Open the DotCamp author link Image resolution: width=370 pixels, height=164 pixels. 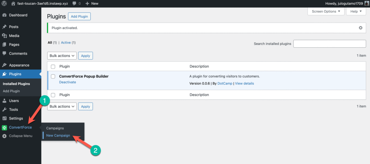(x=225, y=83)
